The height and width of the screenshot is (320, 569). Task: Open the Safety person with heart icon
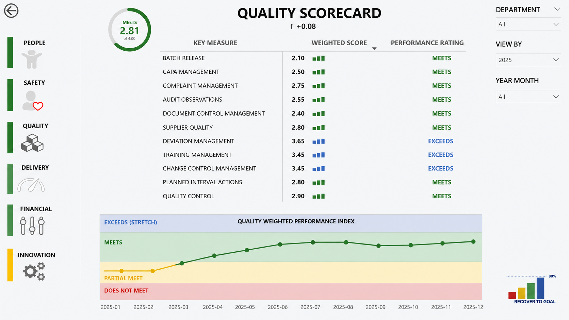coord(33,101)
